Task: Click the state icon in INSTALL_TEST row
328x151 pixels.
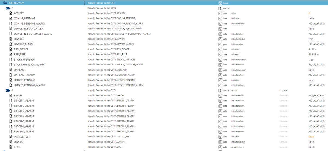Action: 220,137
